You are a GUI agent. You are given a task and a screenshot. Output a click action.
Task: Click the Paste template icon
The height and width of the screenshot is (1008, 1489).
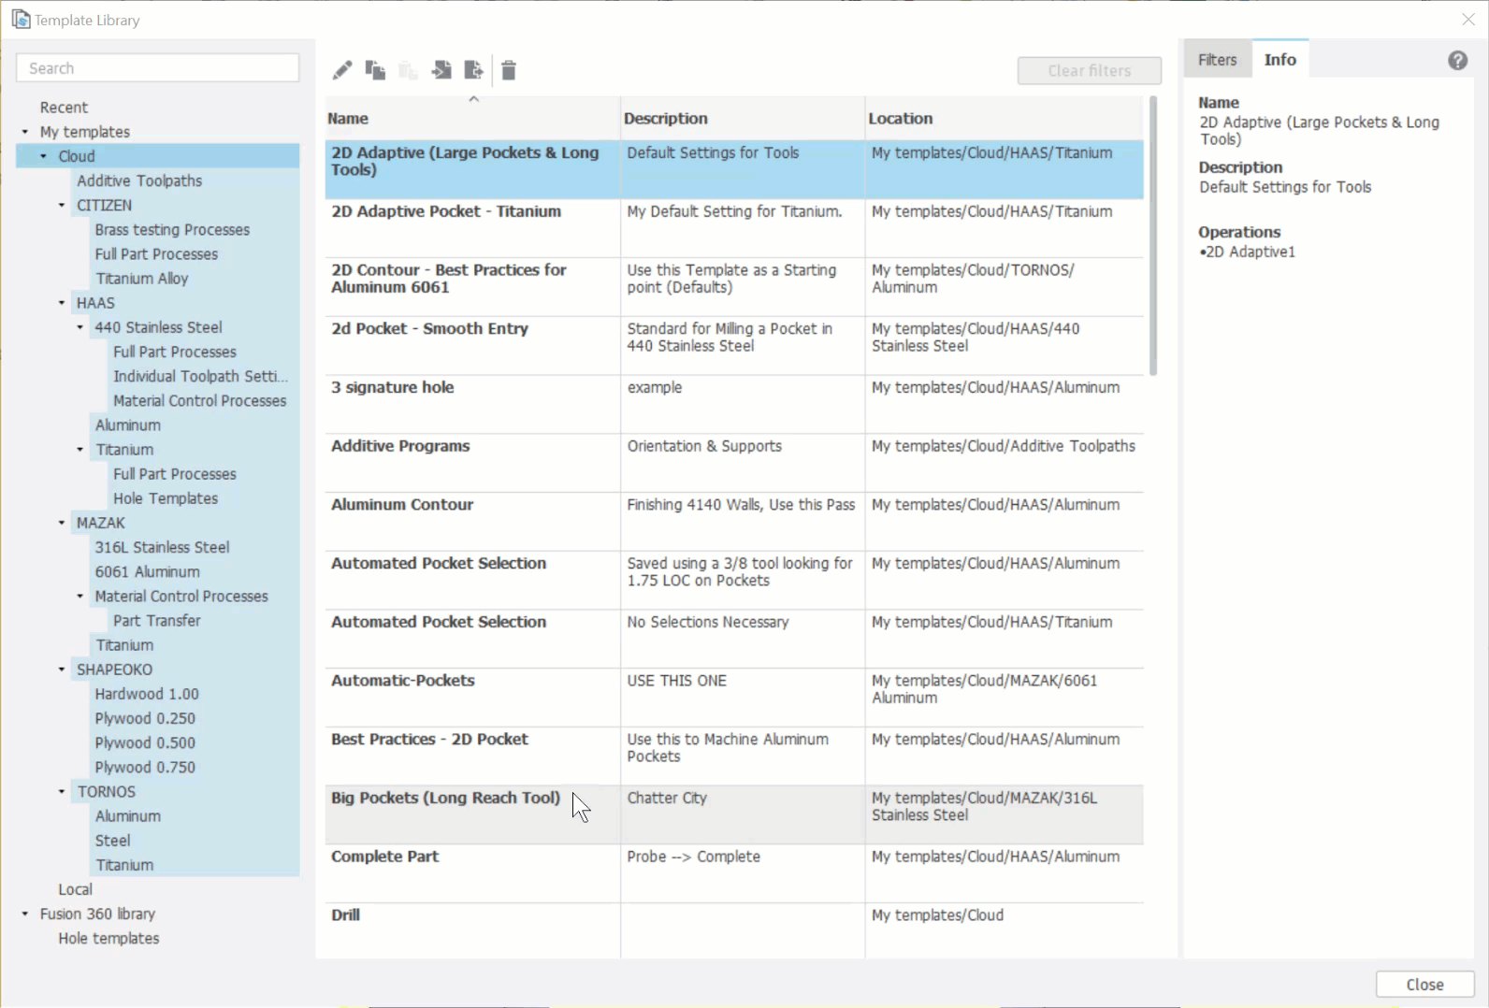408,70
